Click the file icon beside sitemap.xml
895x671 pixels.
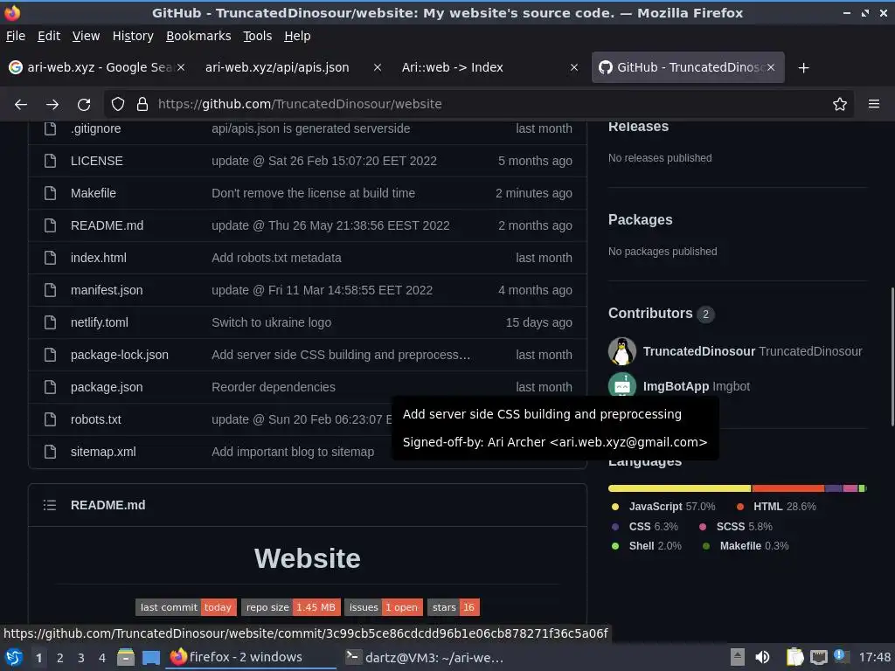[x=50, y=452]
